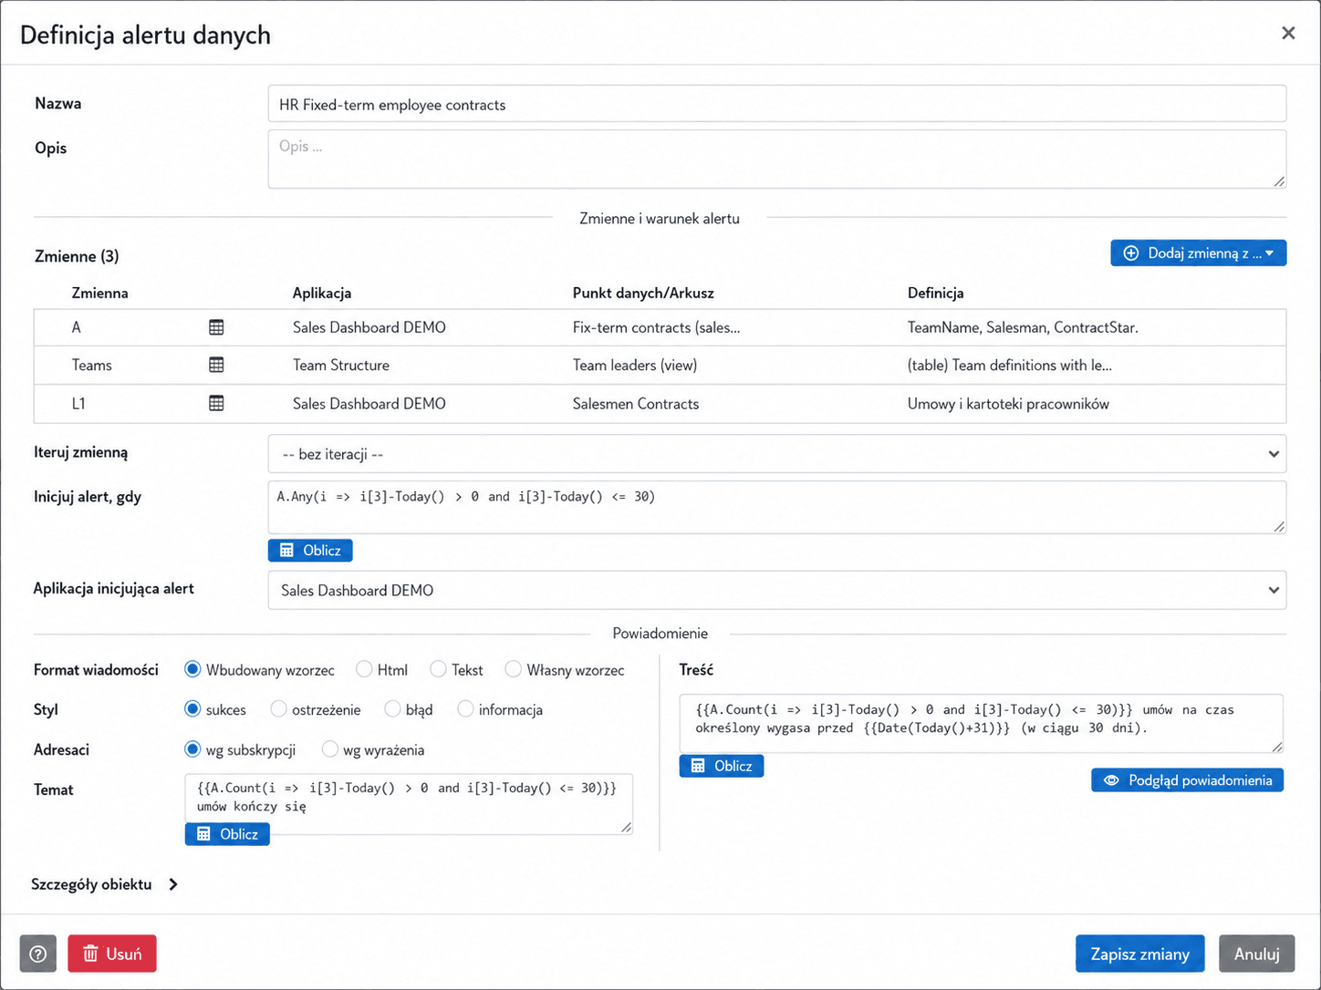
Task: Click the Opis text area
Action: (x=777, y=159)
